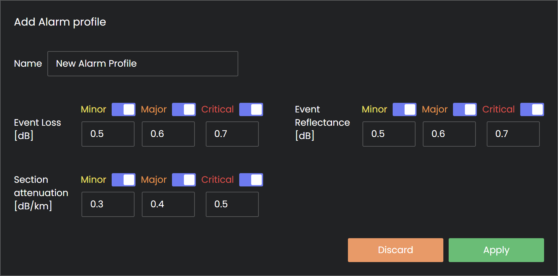The width and height of the screenshot is (558, 276).
Task: Disable Section attenuation Critical switch
Action: click(x=251, y=180)
